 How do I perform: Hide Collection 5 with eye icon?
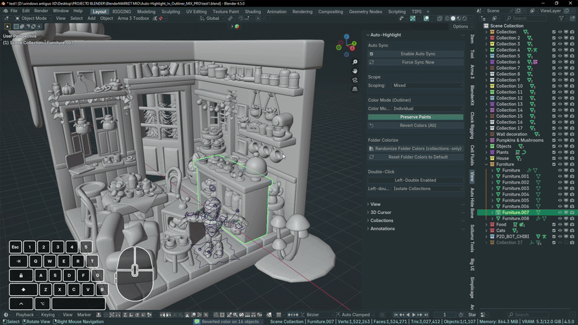point(560,56)
